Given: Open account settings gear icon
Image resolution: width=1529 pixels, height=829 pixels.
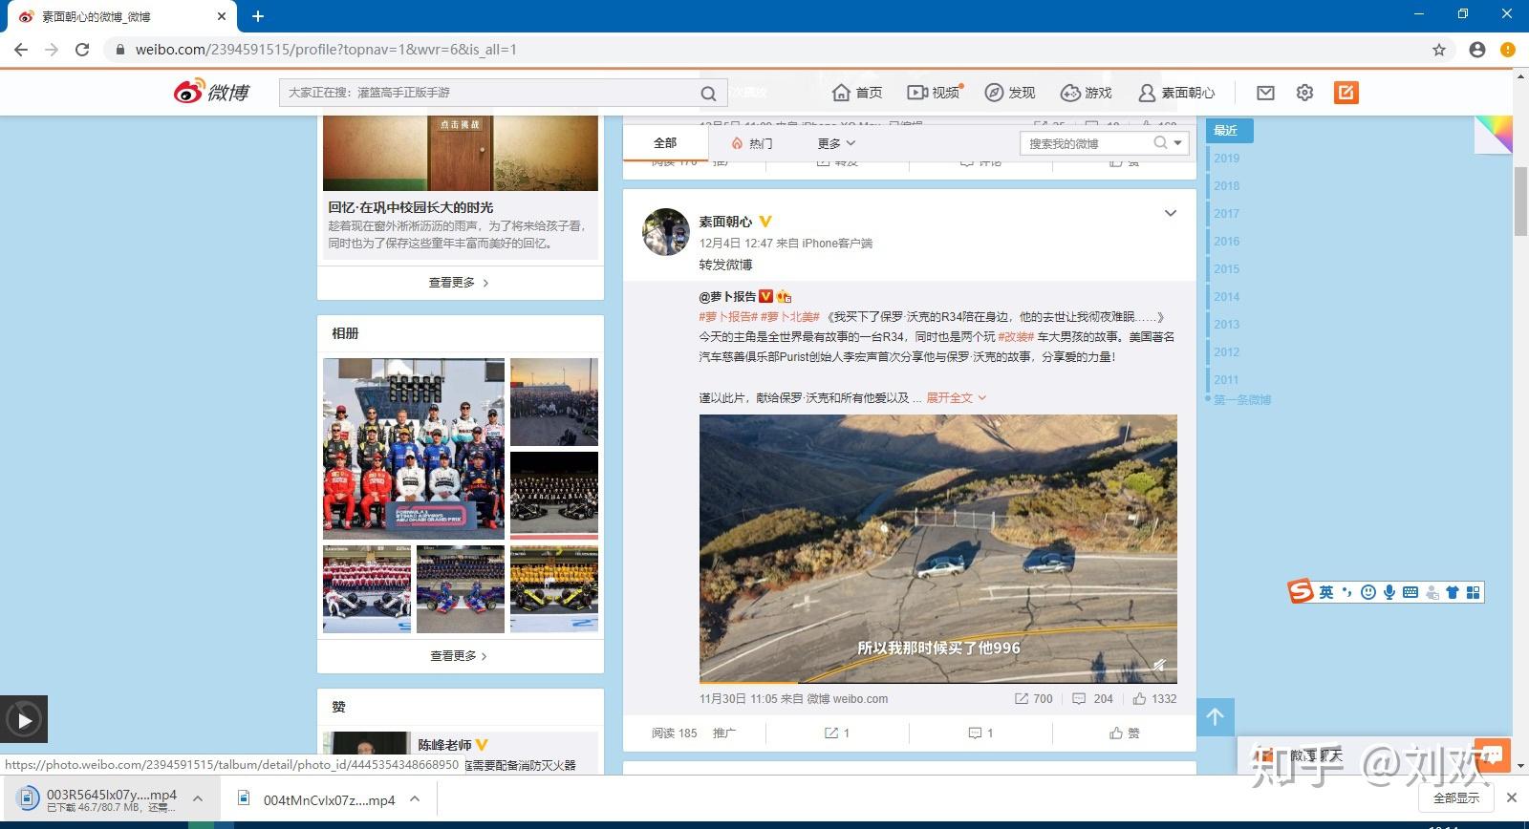Looking at the screenshot, I should coord(1304,93).
